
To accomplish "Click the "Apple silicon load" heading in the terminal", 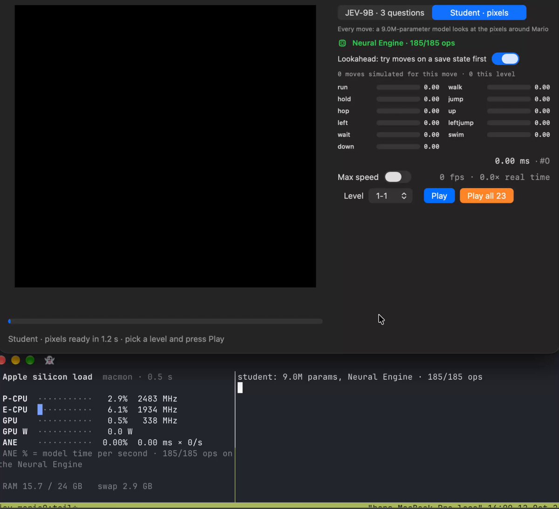I will (x=48, y=377).
